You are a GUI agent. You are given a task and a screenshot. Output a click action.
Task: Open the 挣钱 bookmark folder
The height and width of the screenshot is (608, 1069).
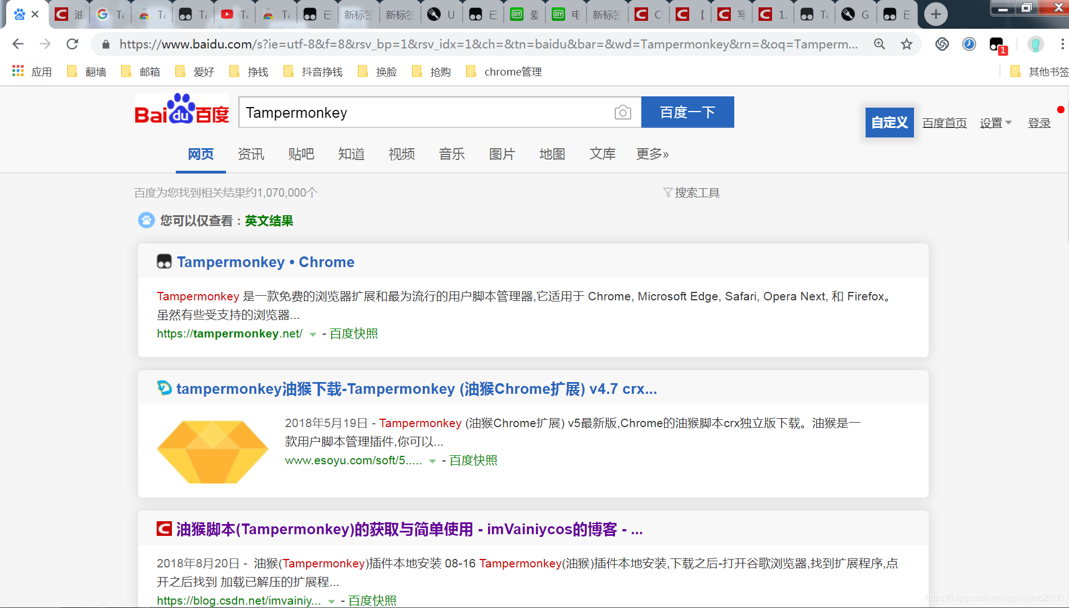[249, 72]
